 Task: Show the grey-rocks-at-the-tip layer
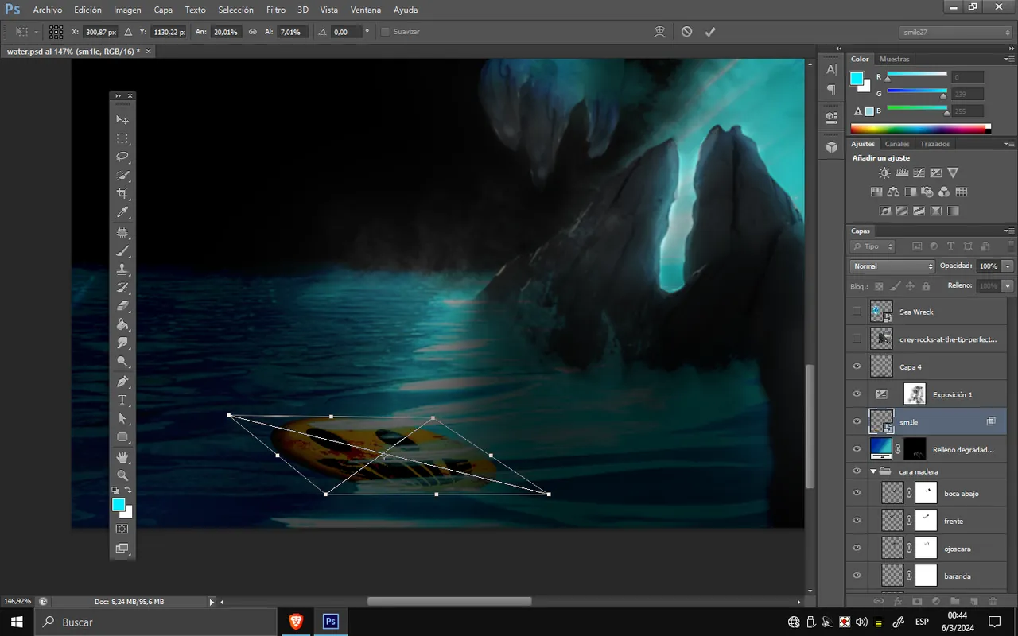coord(857,339)
